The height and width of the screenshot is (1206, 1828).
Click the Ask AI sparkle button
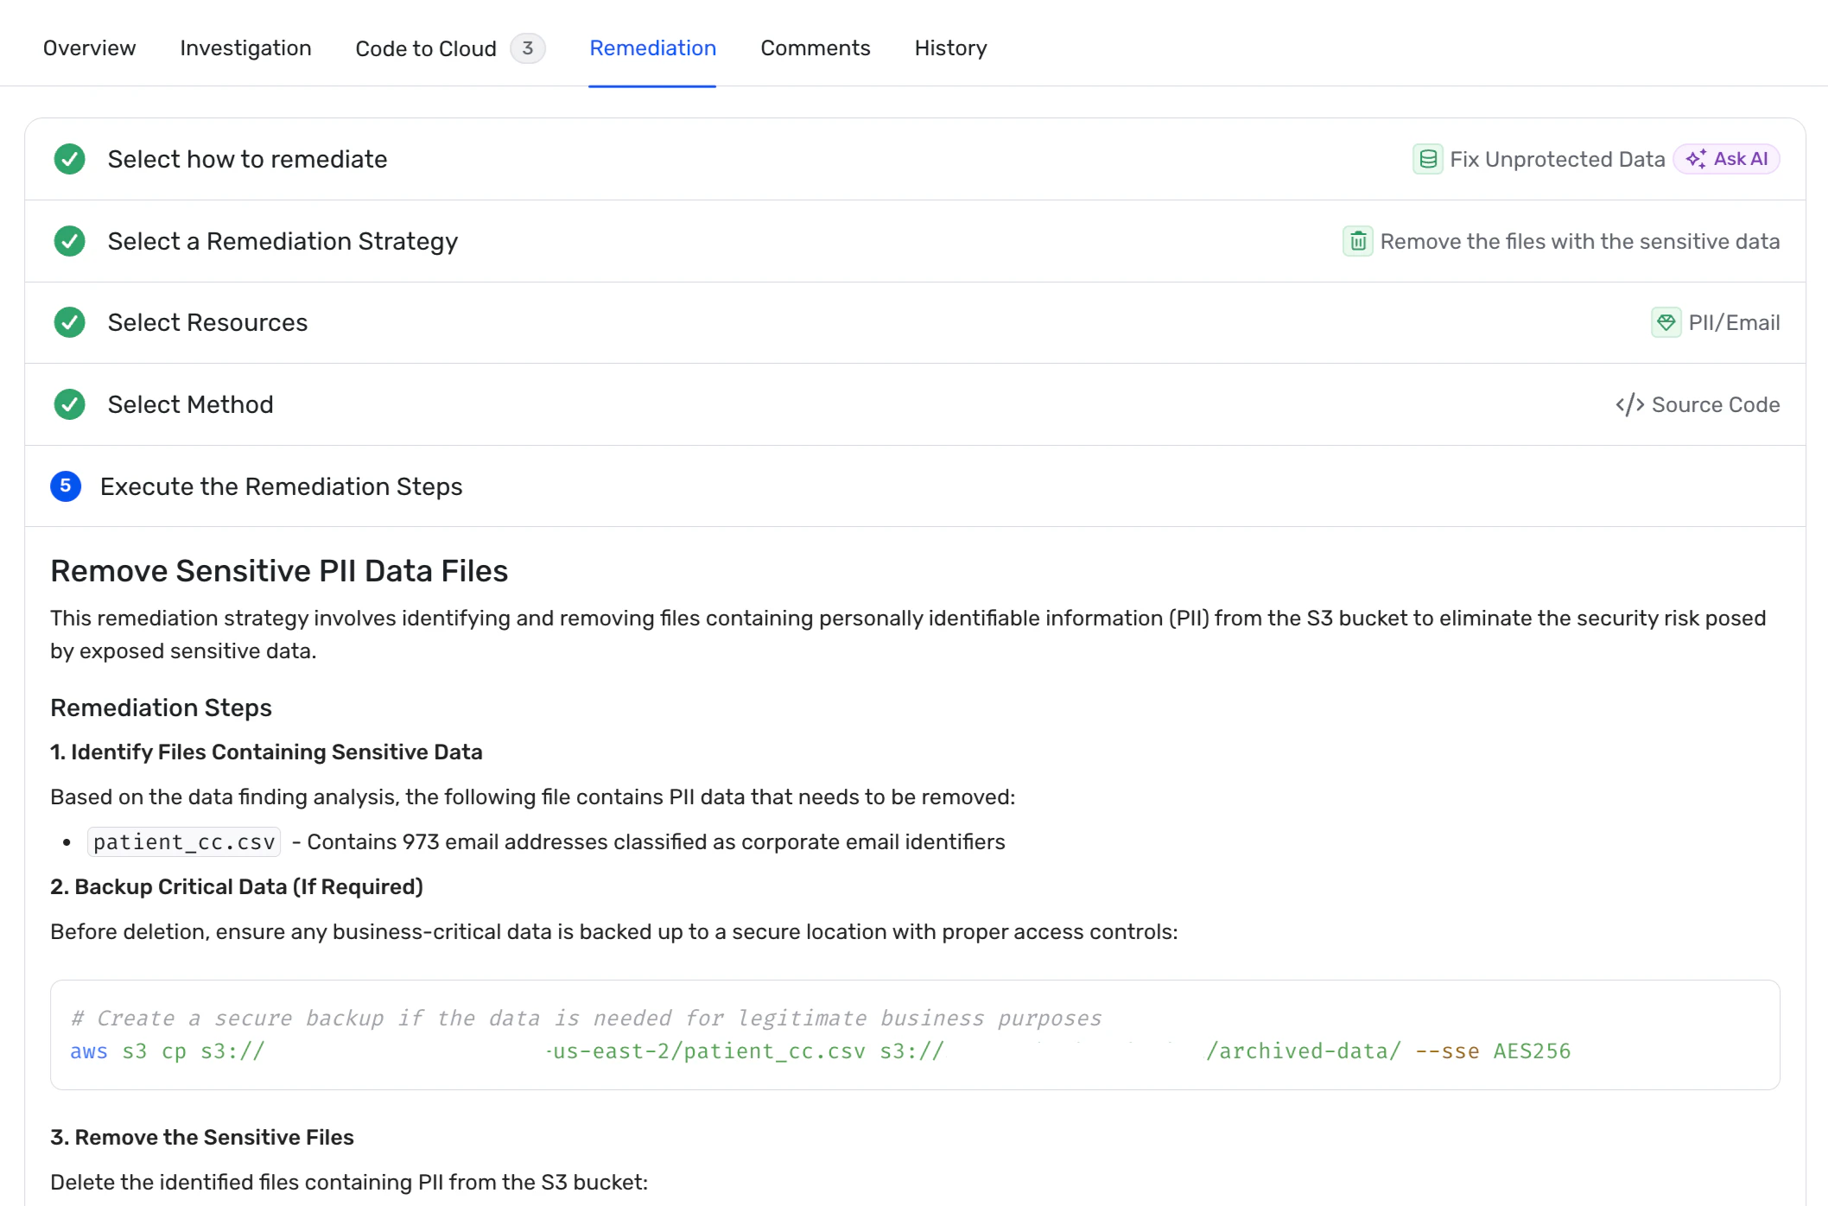pos(1726,159)
